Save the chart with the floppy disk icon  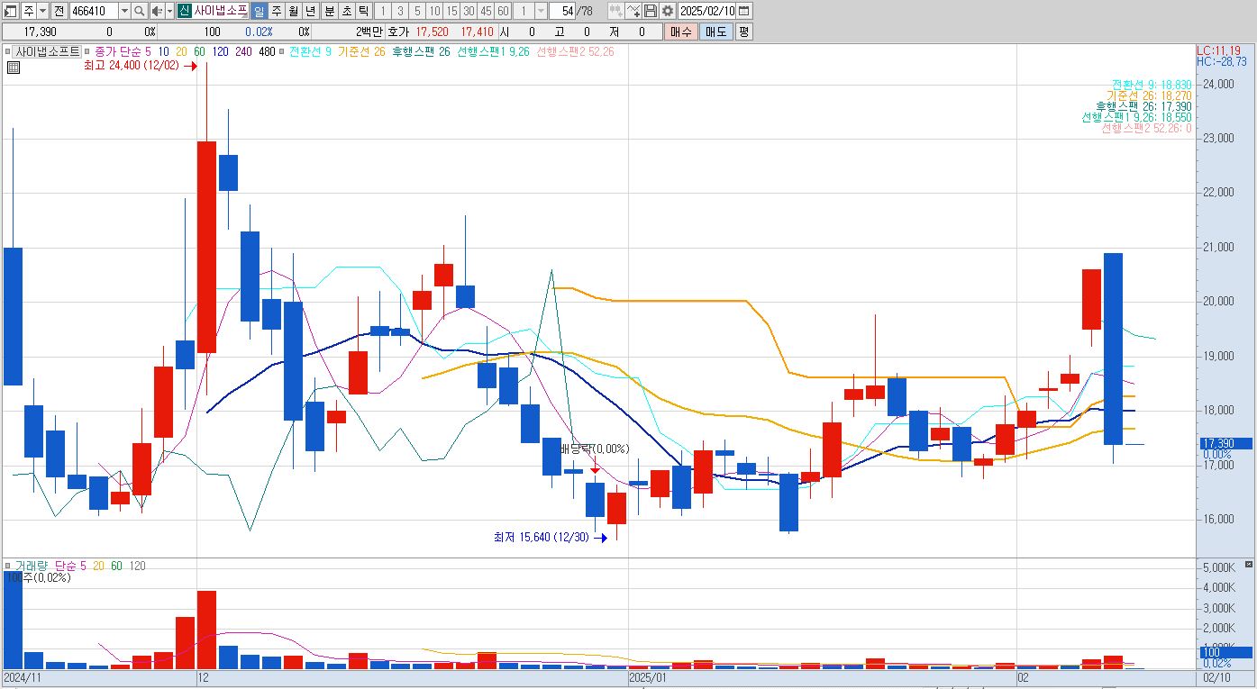click(x=650, y=11)
